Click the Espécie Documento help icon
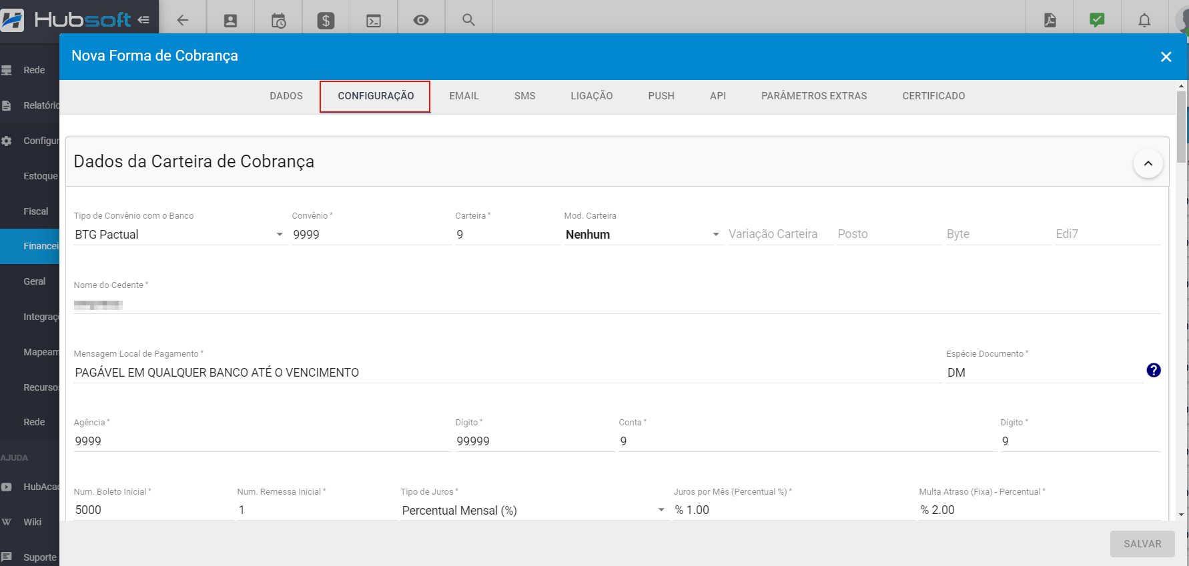This screenshot has height=566, width=1189. coord(1154,370)
